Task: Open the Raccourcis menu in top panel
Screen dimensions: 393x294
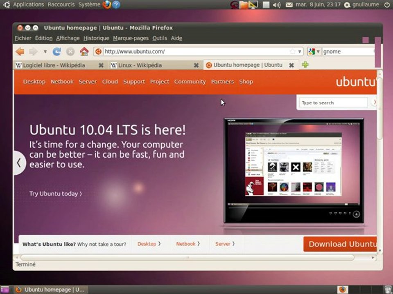Action: [61, 4]
